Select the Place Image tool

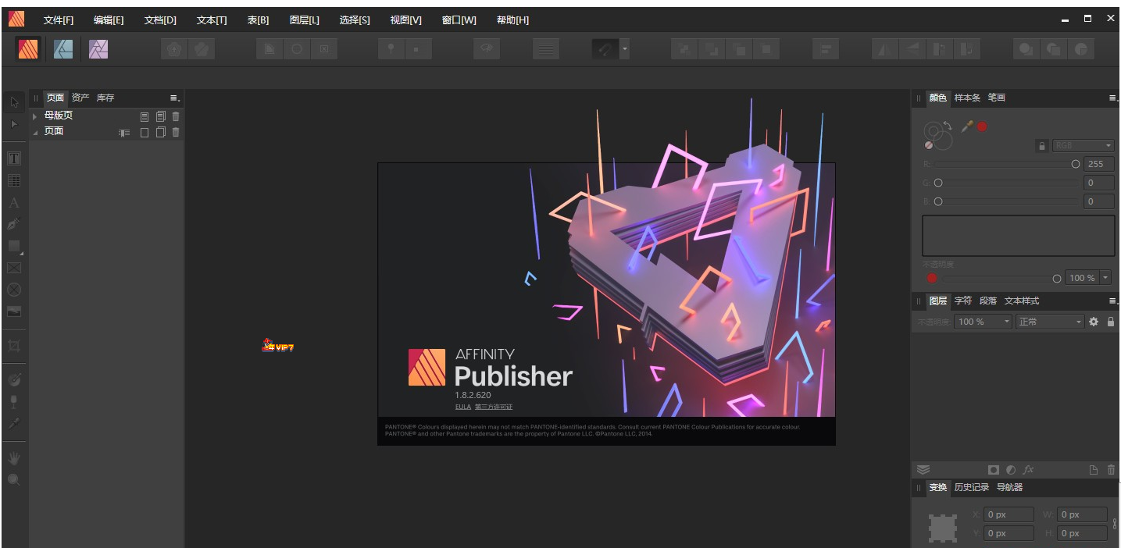pyautogui.click(x=14, y=311)
